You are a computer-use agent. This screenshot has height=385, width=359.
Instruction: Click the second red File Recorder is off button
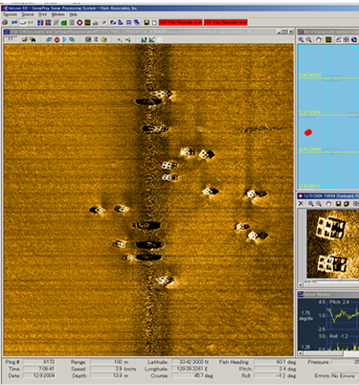coord(226,22)
